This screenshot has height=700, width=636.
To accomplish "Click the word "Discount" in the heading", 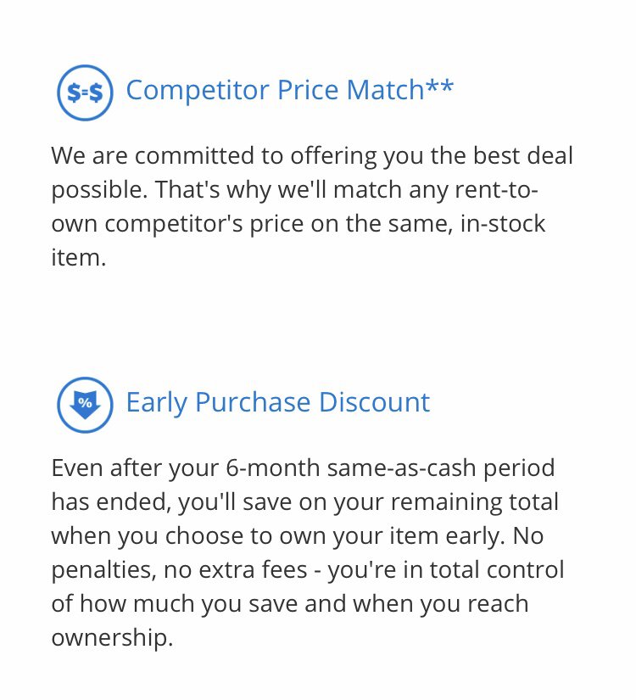I will click(375, 401).
